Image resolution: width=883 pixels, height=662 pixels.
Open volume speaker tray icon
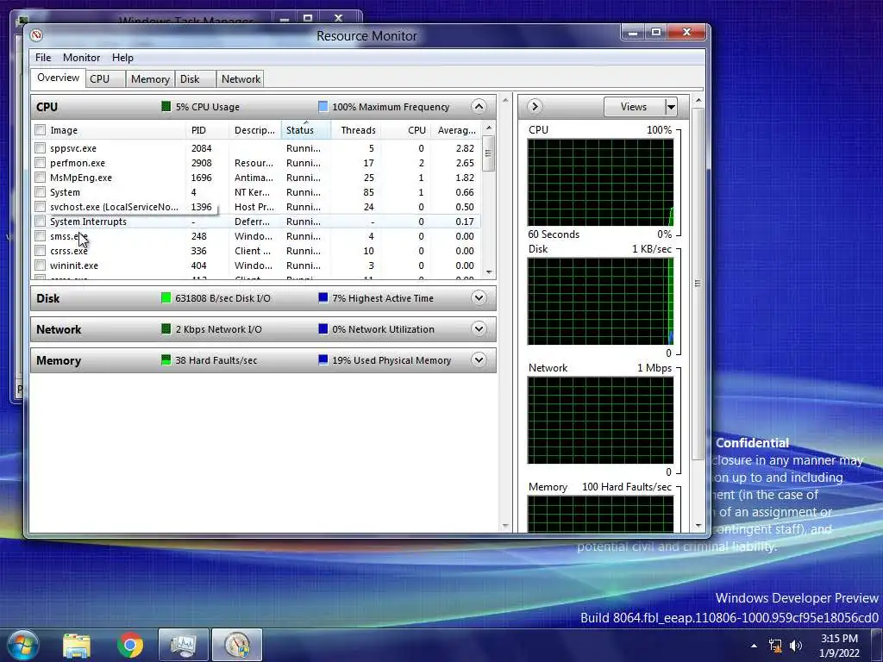click(796, 646)
